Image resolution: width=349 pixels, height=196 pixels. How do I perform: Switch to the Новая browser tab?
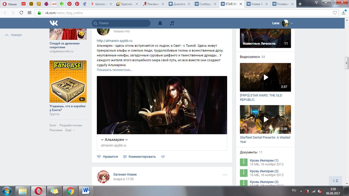(x=257, y=4)
